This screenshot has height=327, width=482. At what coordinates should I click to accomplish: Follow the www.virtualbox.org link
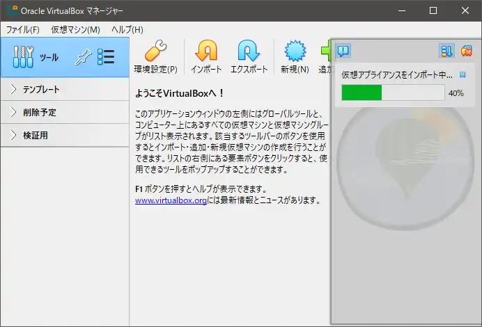pyautogui.click(x=171, y=200)
